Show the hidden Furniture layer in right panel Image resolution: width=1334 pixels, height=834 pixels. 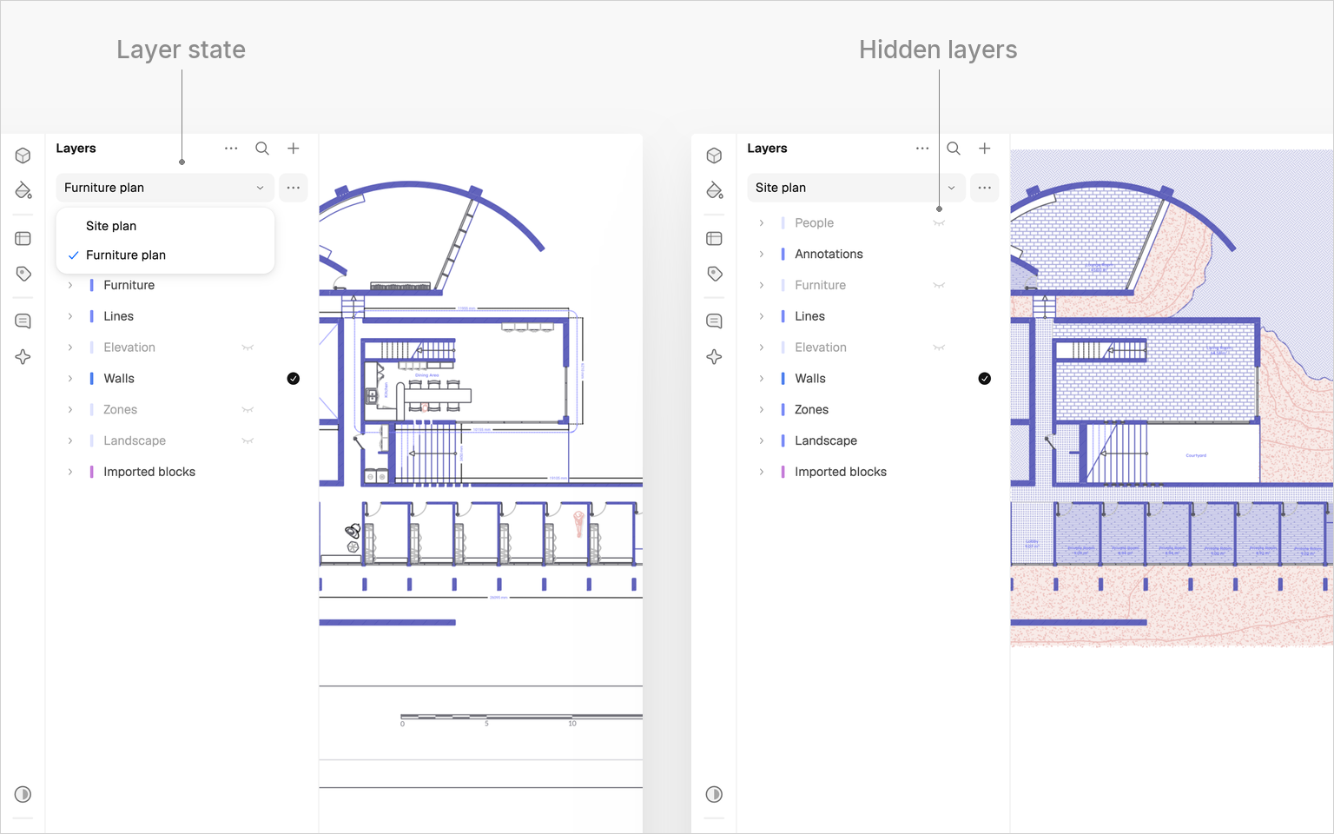point(939,286)
